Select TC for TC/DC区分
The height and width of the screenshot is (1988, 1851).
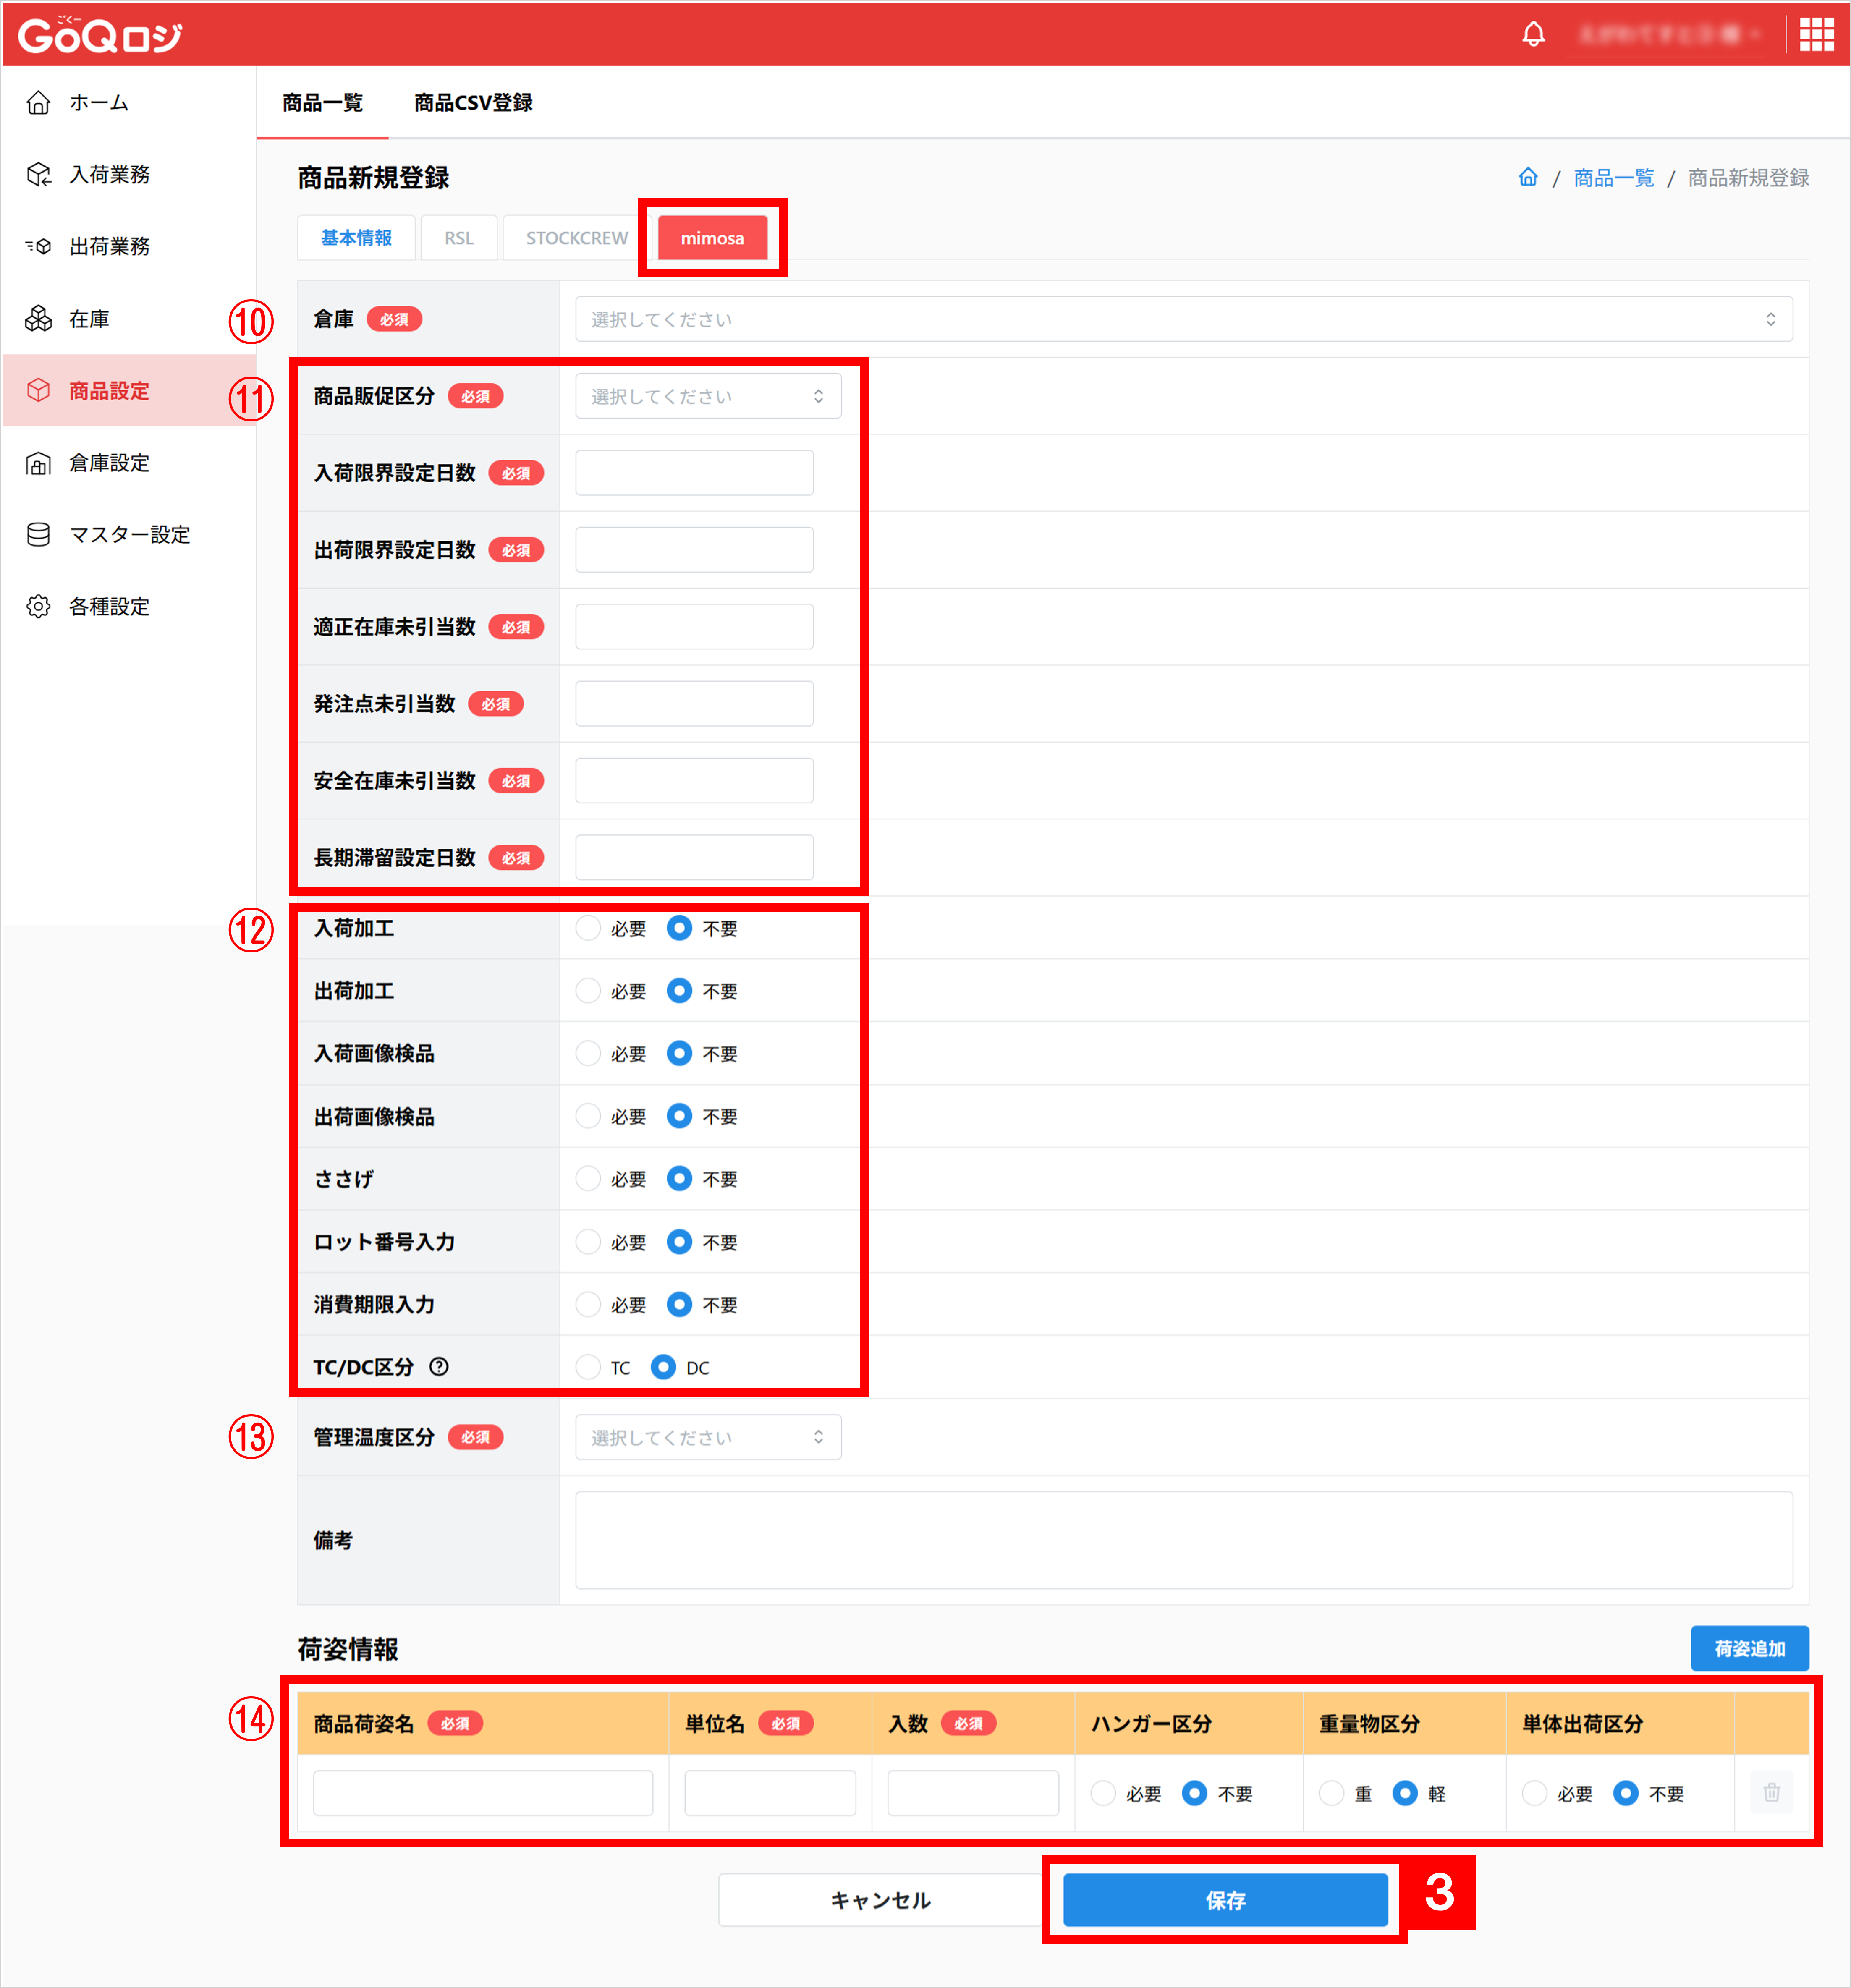(x=588, y=1367)
